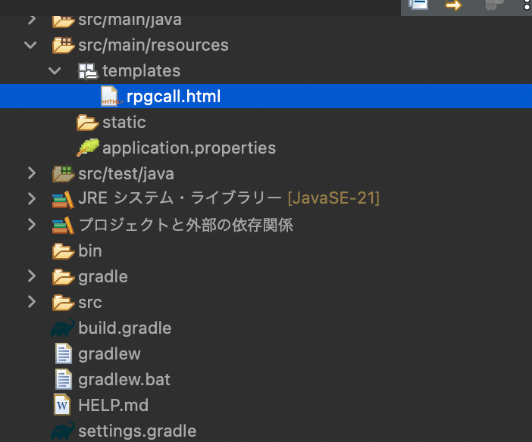Click the JRE system library books icon
This screenshot has height=442, width=532.
coord(63,200)
